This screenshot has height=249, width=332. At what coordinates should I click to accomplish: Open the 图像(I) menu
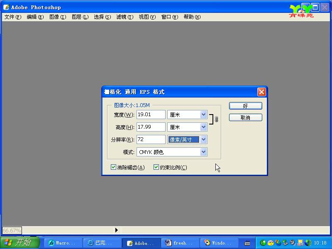coord(58,17)
